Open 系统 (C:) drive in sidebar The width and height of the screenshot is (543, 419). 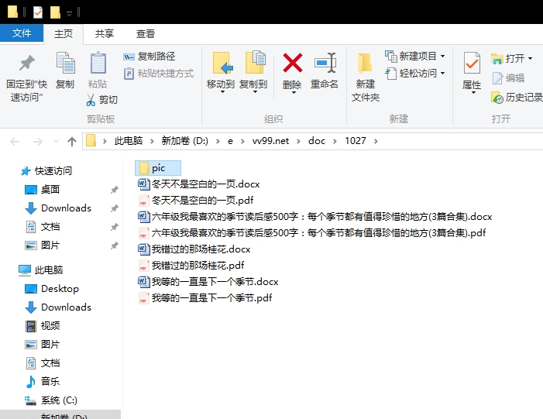(x=51, y=400)
